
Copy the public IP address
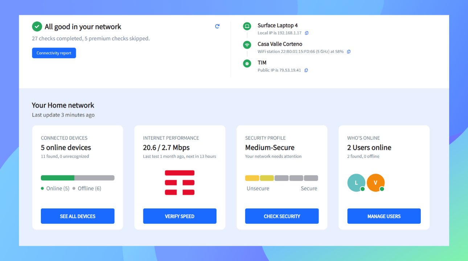pos(306,70)
